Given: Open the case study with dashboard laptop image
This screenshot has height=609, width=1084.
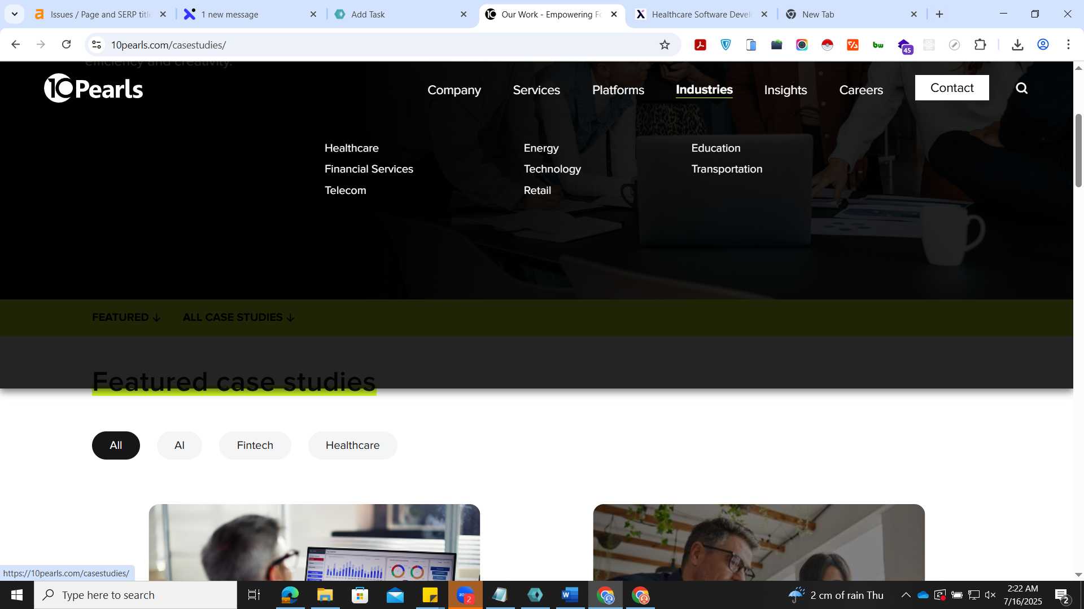Looking at the screenshot, I should click(x=314, y=542).
